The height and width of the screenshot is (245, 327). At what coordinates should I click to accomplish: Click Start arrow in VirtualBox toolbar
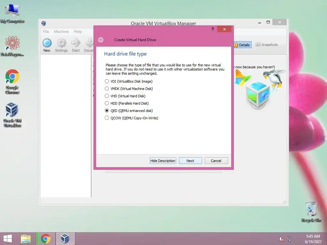pyautogui.click(x=76, y=45)
